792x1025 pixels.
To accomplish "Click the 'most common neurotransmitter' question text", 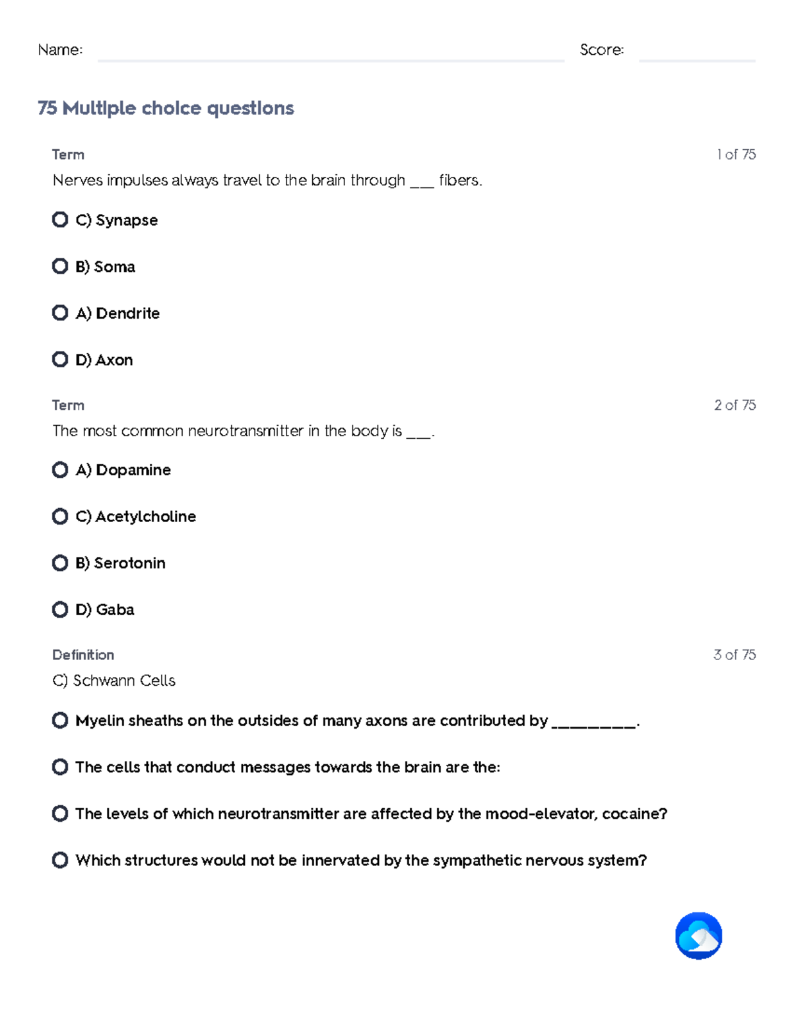I will [243, 431].
